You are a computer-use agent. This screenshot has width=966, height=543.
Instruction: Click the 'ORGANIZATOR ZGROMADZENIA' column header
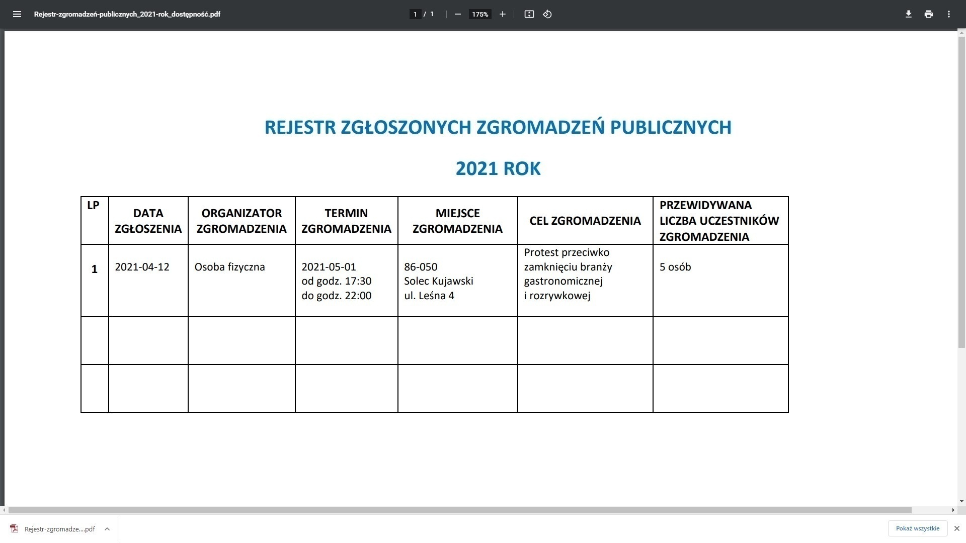click(242, 221)
